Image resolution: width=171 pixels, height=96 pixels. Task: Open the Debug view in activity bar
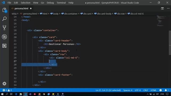tap(4, 37)
